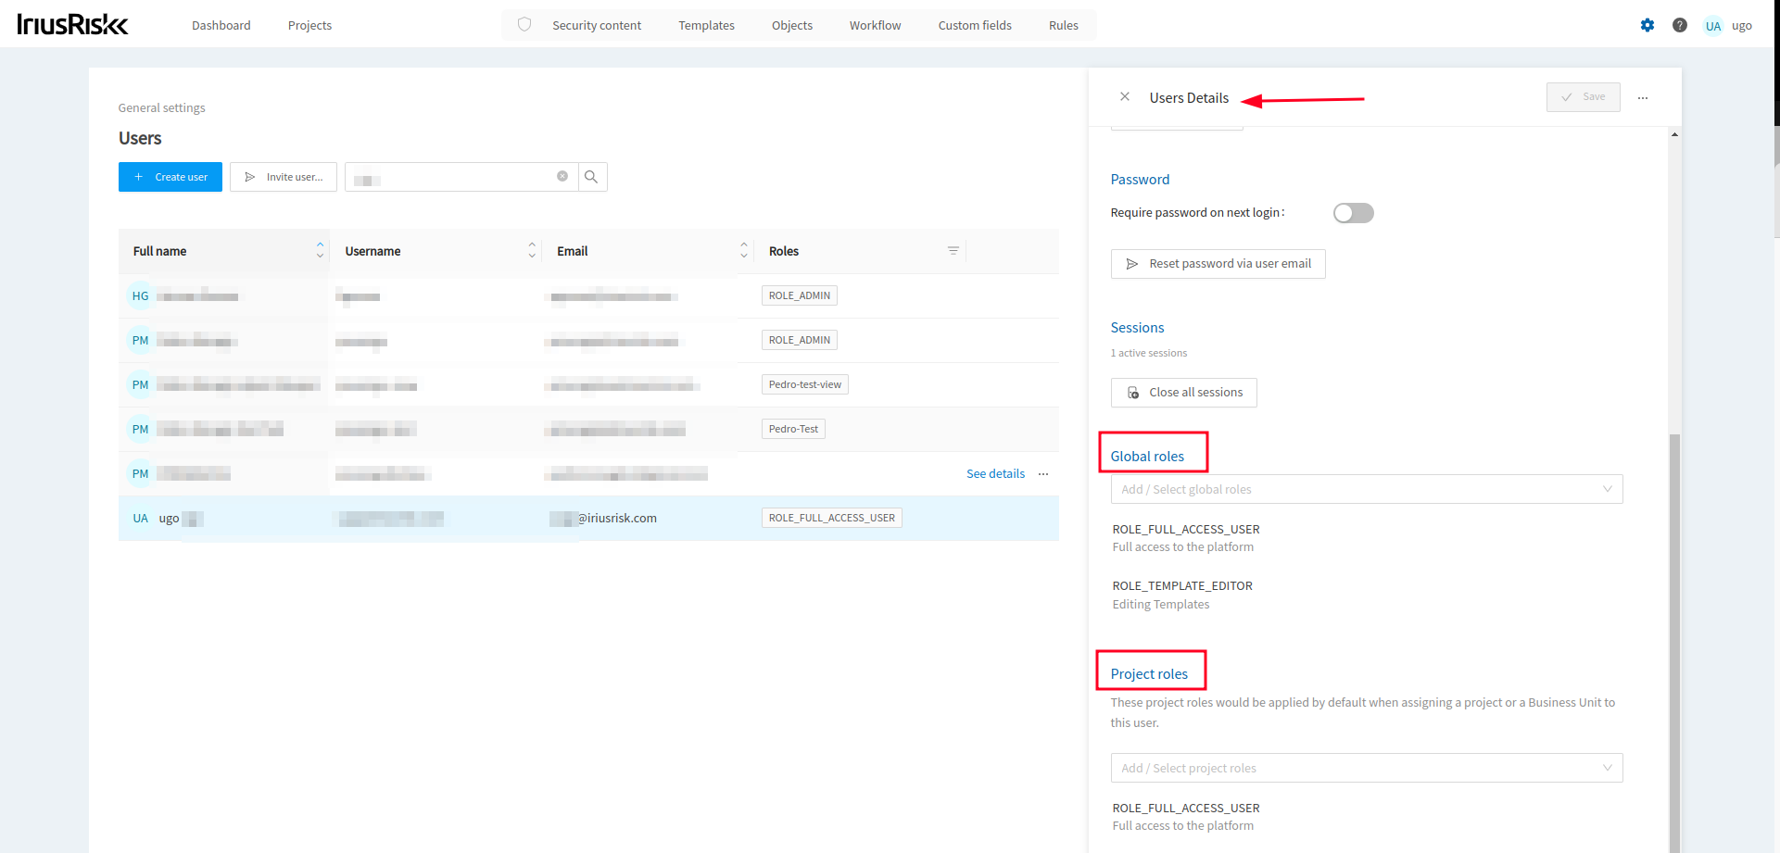1780x853 pixels.
Task: Click the Create user button
Action: pyautogui.click(x=170, y=177)
